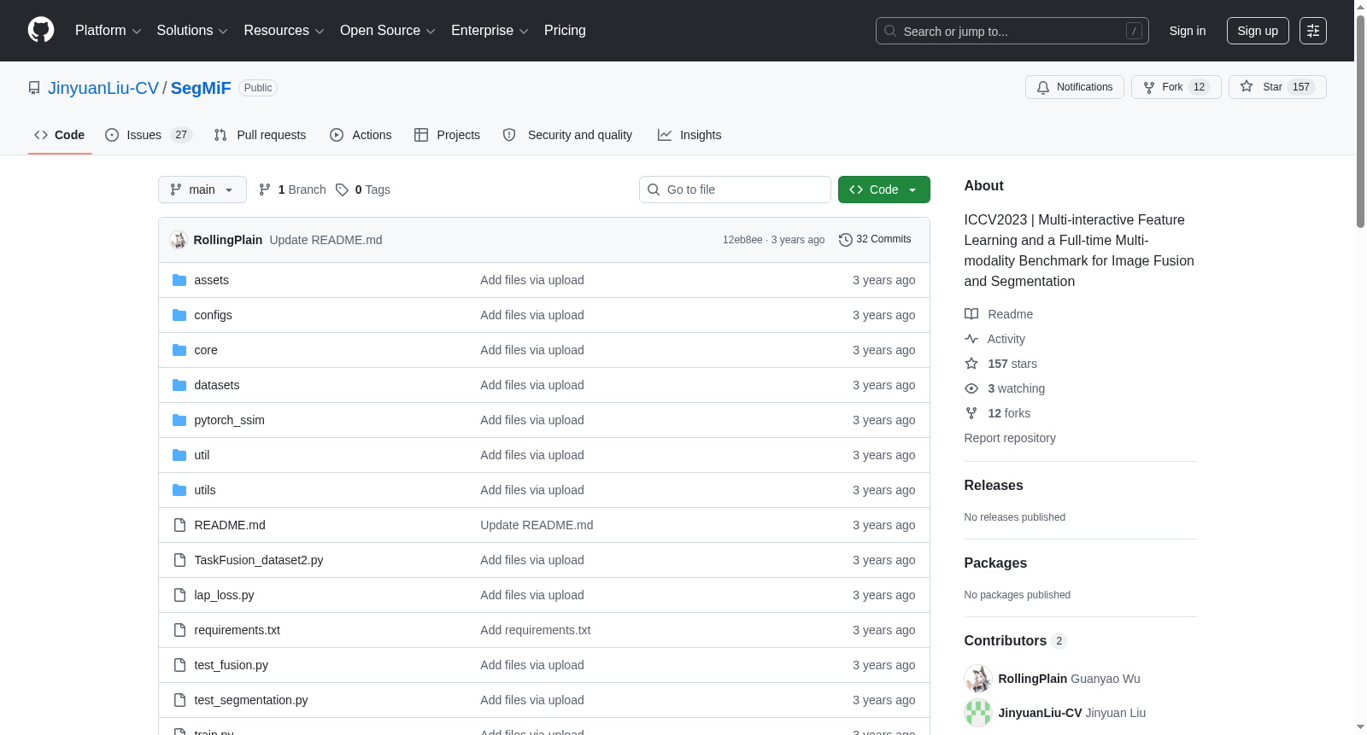This screenshot has height=735, width=1367.
Task: Click the Readme book icon
Action: pos(971,314)
